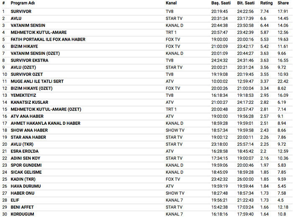
Task: Click the Baş. Saati column header
Action: click(220, 3)
